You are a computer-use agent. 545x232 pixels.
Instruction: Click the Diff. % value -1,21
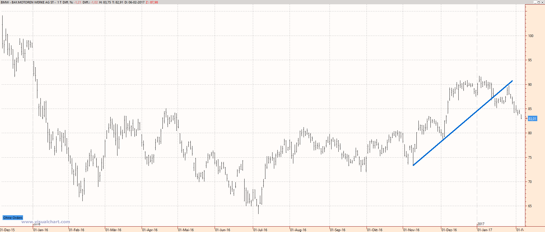click(x=78, y=2)
